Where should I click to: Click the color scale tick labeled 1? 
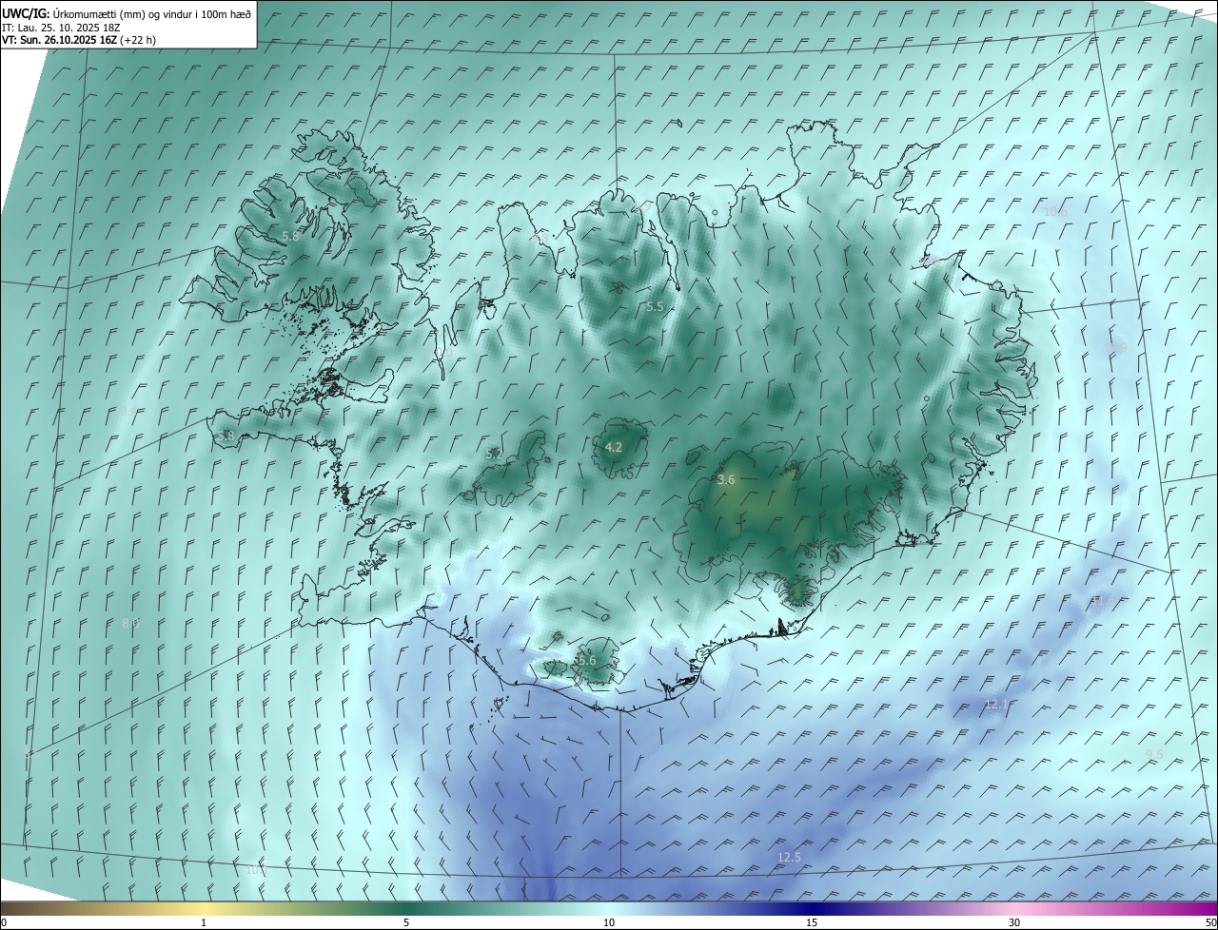pos(204,922)
